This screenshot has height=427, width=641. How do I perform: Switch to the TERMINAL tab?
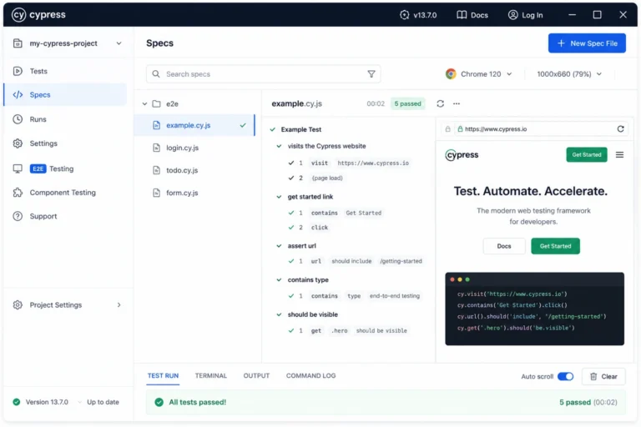211,376
